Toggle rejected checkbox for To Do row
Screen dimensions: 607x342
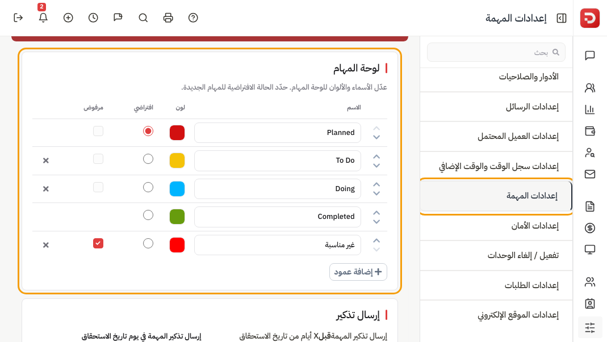click(x=98, y=159)
